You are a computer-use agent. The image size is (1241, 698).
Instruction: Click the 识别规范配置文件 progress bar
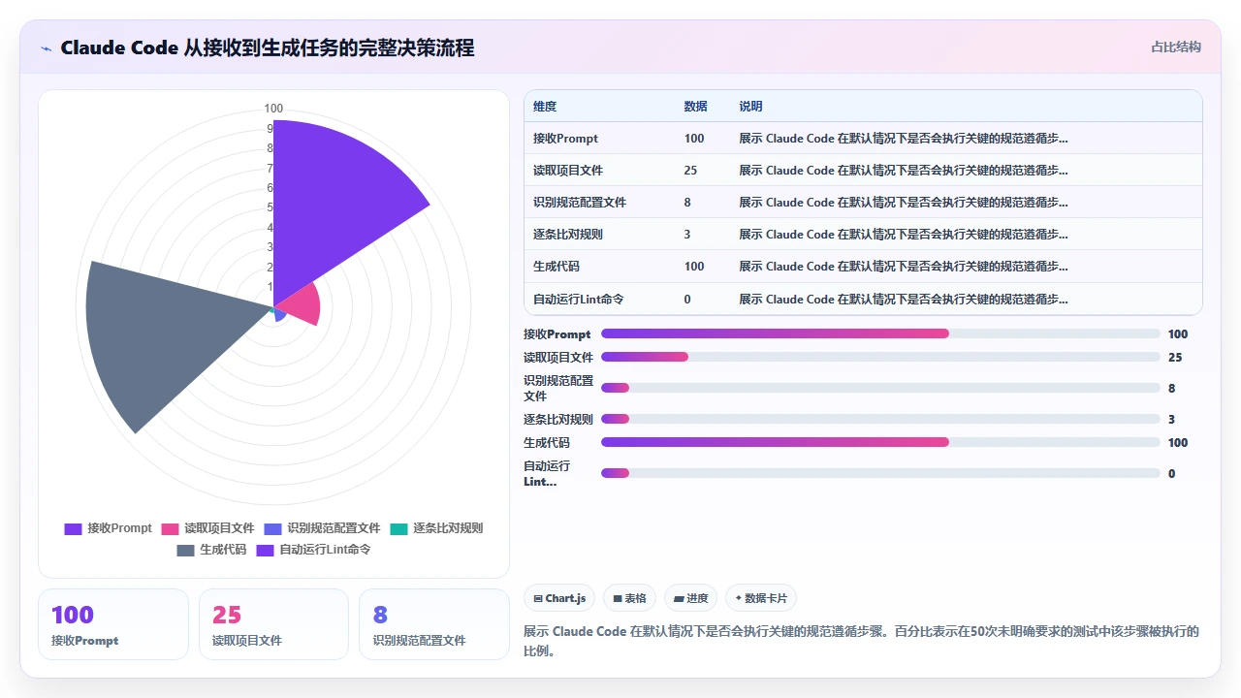tap(880, 388)
